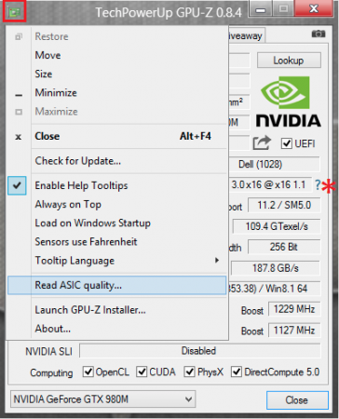339x419 pixels.
Task: Click the 11.2 / SM5.0 DirectX field
Action: click(x=284, y=205)
